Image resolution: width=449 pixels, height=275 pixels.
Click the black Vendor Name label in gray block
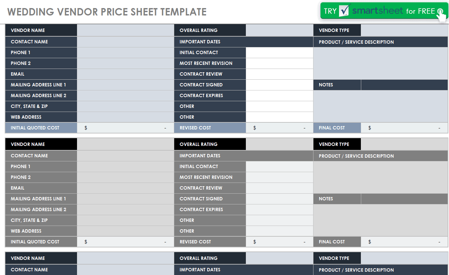point(41,144)
